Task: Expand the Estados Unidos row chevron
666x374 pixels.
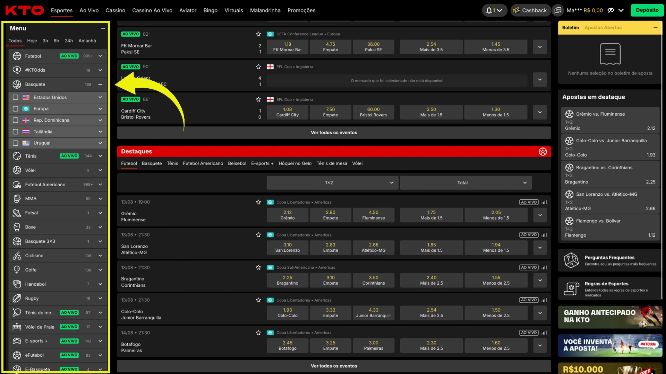Action: point(100,97)
